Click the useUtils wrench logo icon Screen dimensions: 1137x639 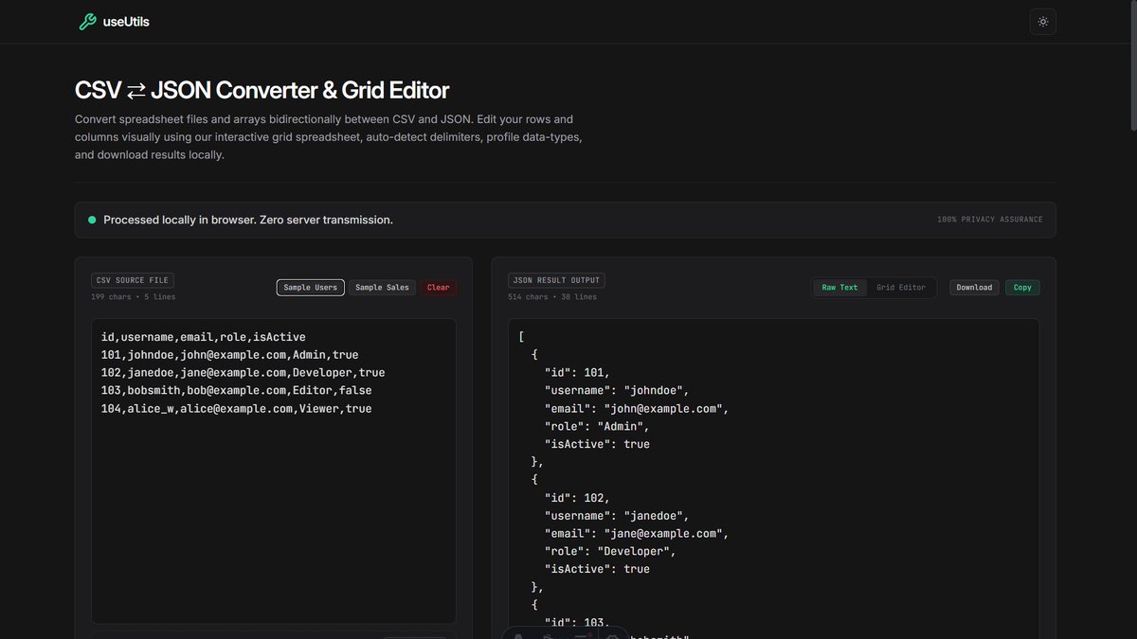[x=87, y=22]
